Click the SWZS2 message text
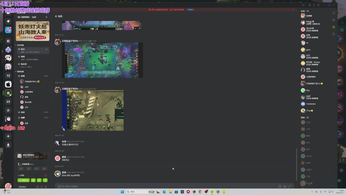Screen dimensions: 346x195 [65, 160]
